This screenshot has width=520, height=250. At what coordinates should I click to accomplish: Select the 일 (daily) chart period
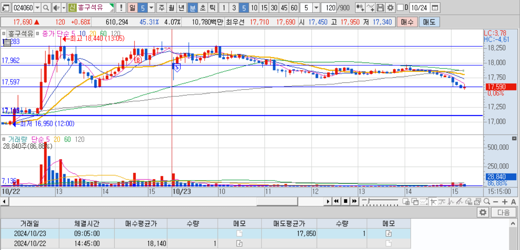[132, 8]
